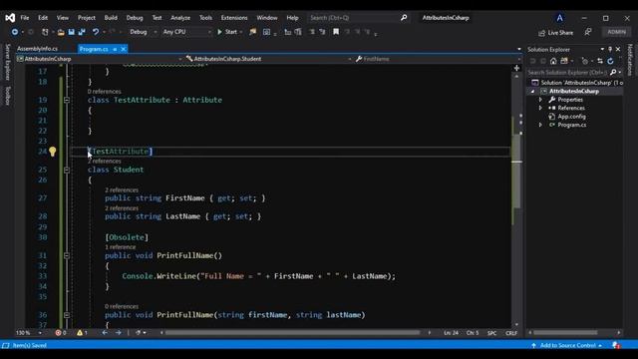Click the notifications icon in status bar
638x359 pixels.
[616, 346]
